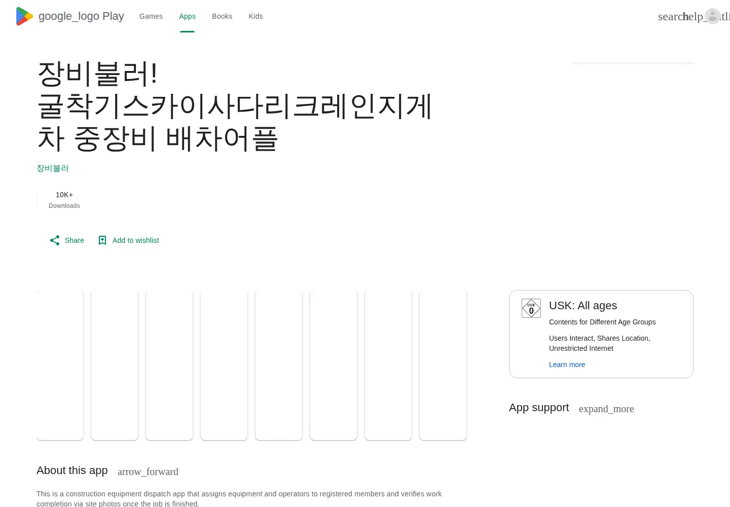The width and height of the screenshot is (730, 507).
Task: Click the Share icon
Action: (55, 240)
